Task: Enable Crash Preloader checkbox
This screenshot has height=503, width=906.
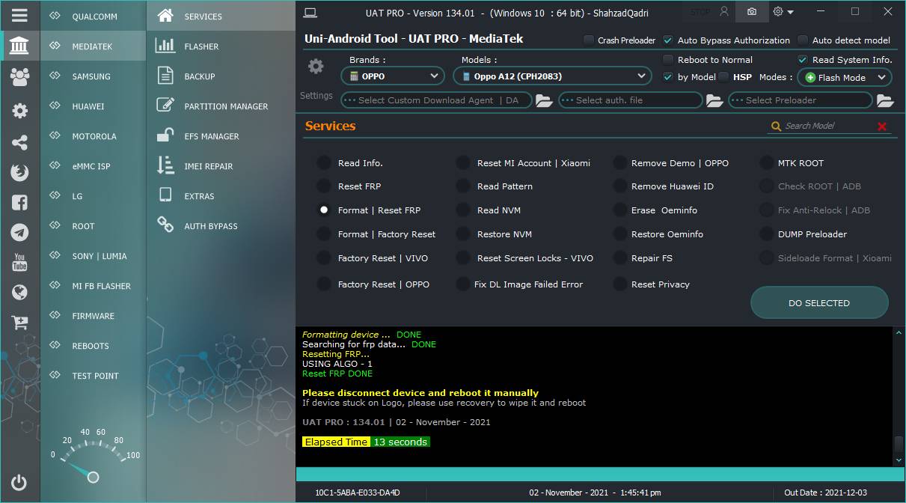Action: tap(589, 40)
